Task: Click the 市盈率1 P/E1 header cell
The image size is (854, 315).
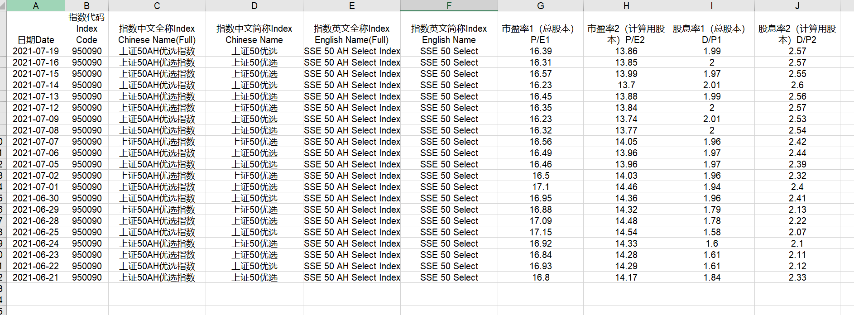Action: 541,28
